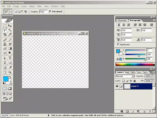Click the delete layer trash icon
The height and width of the screenshot is (118, 157).
click(150, 111)
